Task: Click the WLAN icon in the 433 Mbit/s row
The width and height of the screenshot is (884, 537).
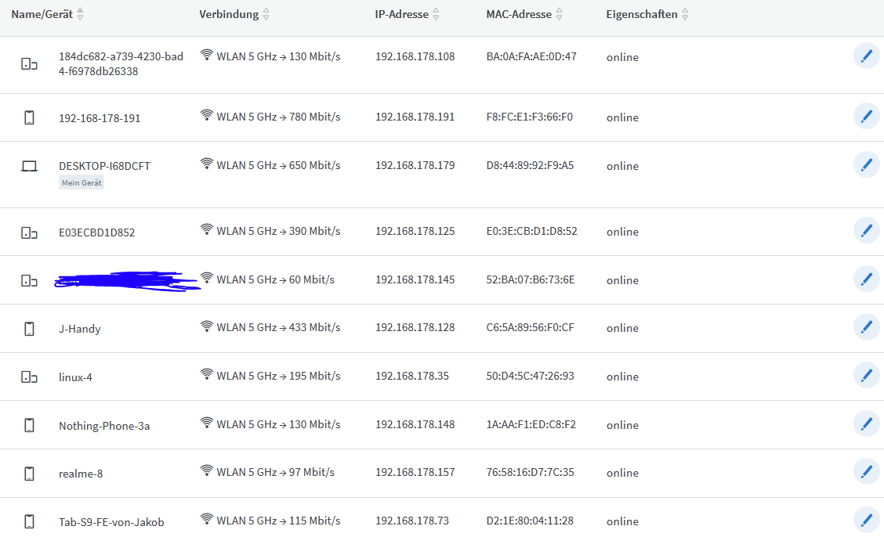Action: pyautogui.click(x=207, y=326)
